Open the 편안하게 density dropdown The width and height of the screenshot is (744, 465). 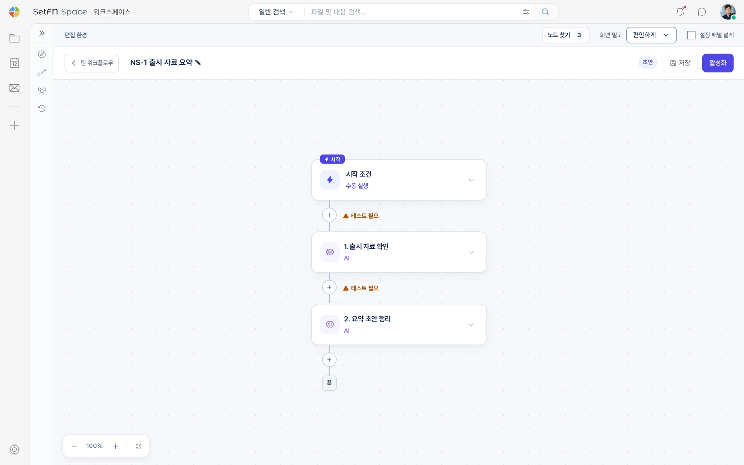(x=651, y=35)
